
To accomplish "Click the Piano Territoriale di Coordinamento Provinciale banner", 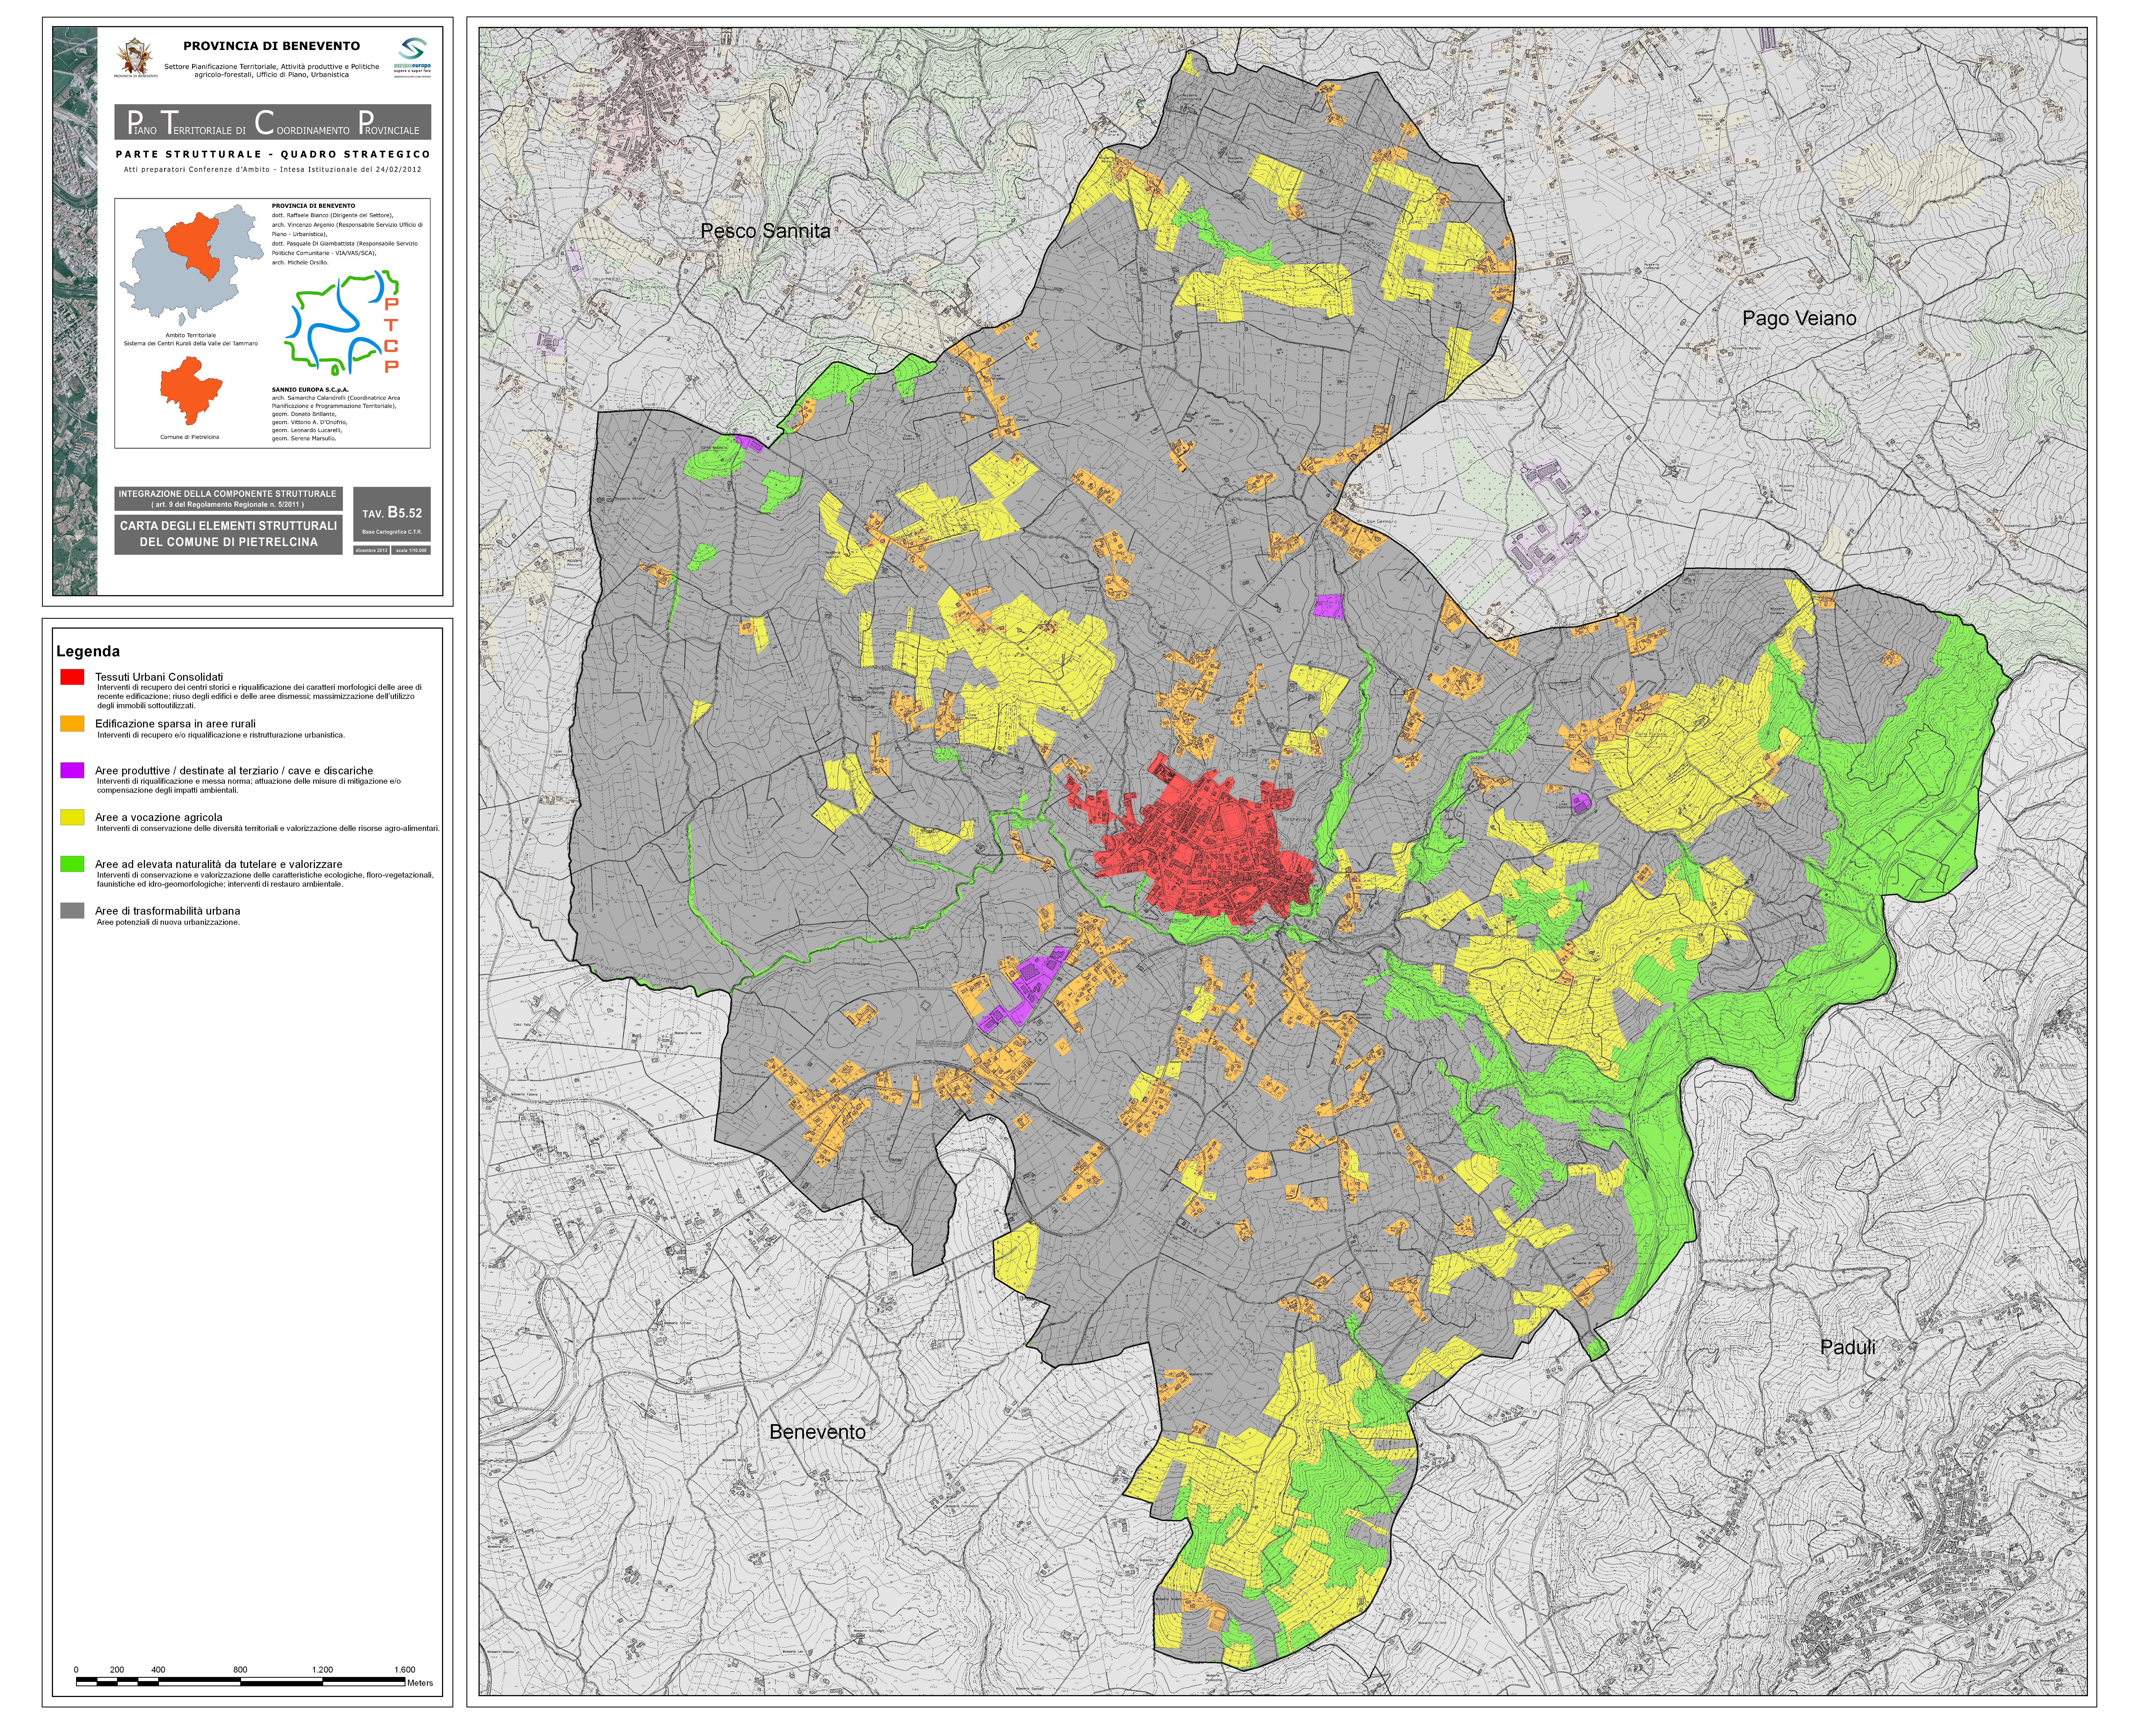I will pos(273,122).
